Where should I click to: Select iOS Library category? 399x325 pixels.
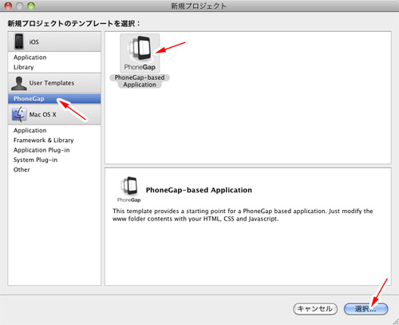[23, 67]
